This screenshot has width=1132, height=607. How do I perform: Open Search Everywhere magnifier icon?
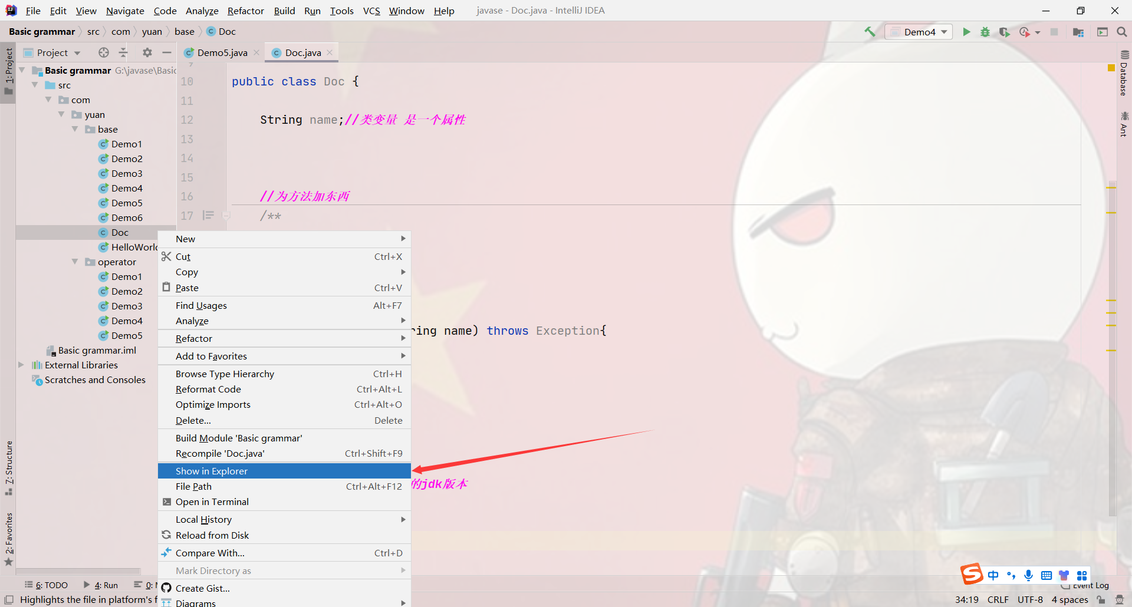click(x=1122, y=32)
